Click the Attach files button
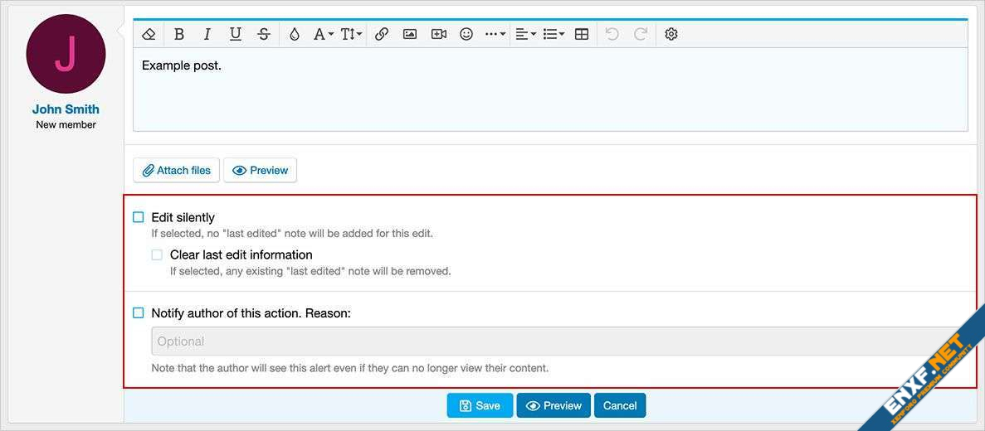 click(176, 170)
